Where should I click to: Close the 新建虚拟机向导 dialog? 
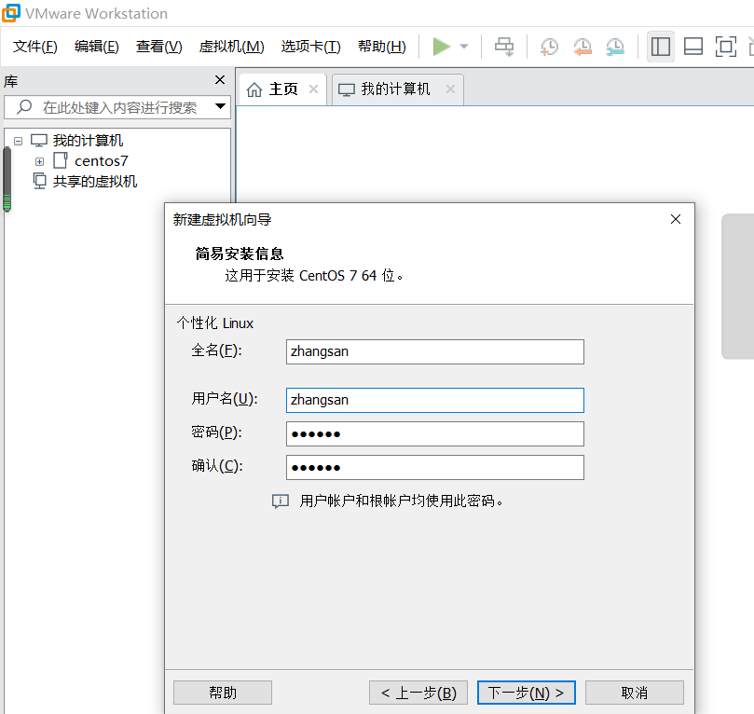676,219
